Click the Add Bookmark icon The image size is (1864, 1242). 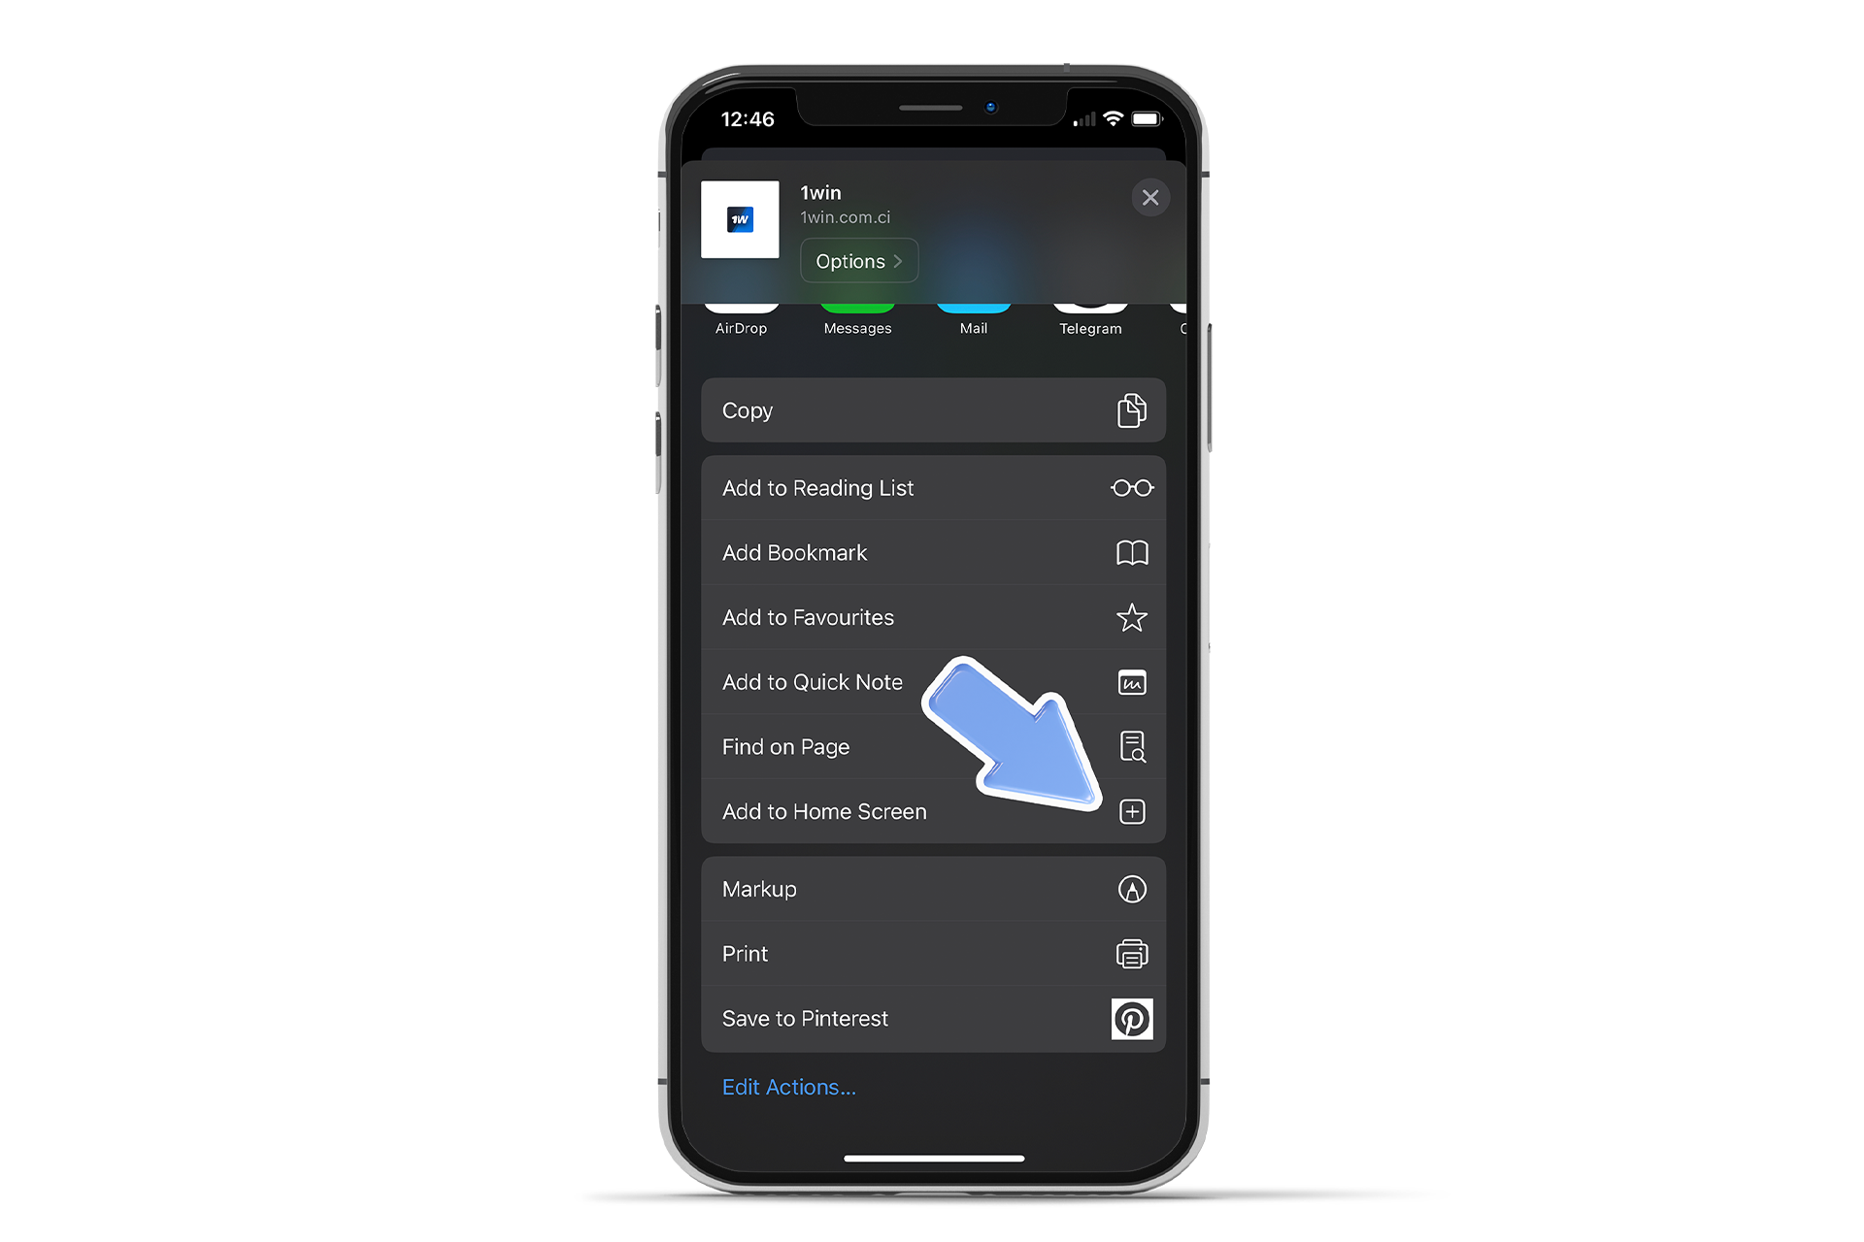[1132, 552]
